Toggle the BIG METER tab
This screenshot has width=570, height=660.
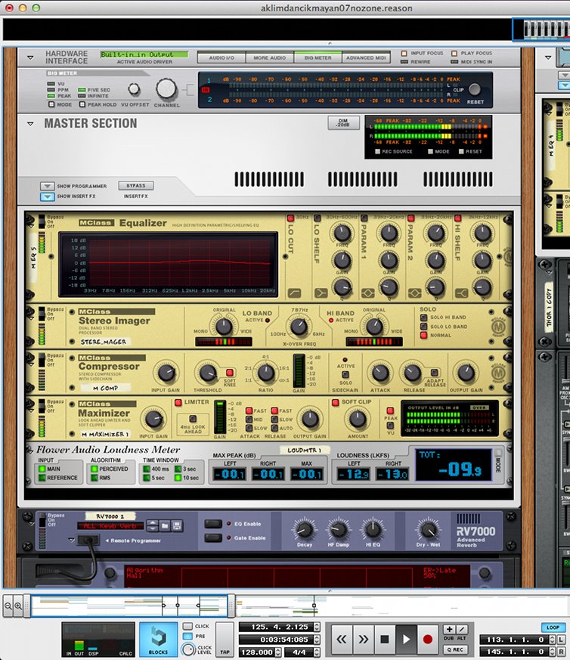tap(318, 57)
